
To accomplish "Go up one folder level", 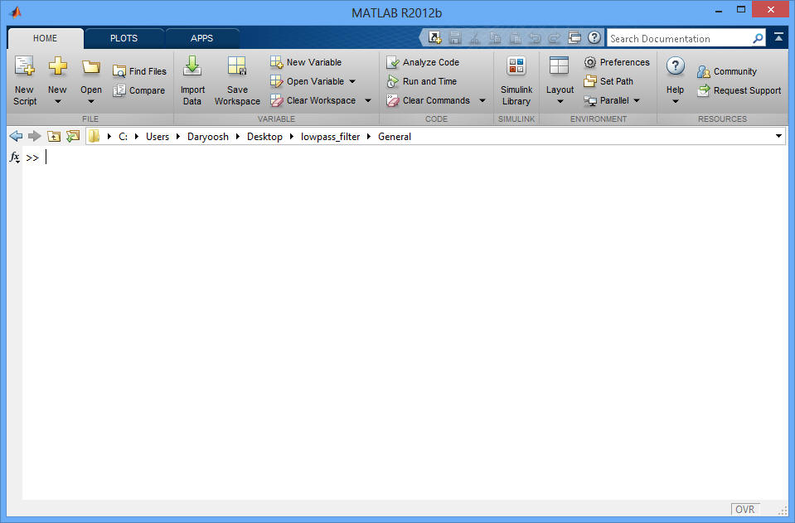I will [54, 136].
